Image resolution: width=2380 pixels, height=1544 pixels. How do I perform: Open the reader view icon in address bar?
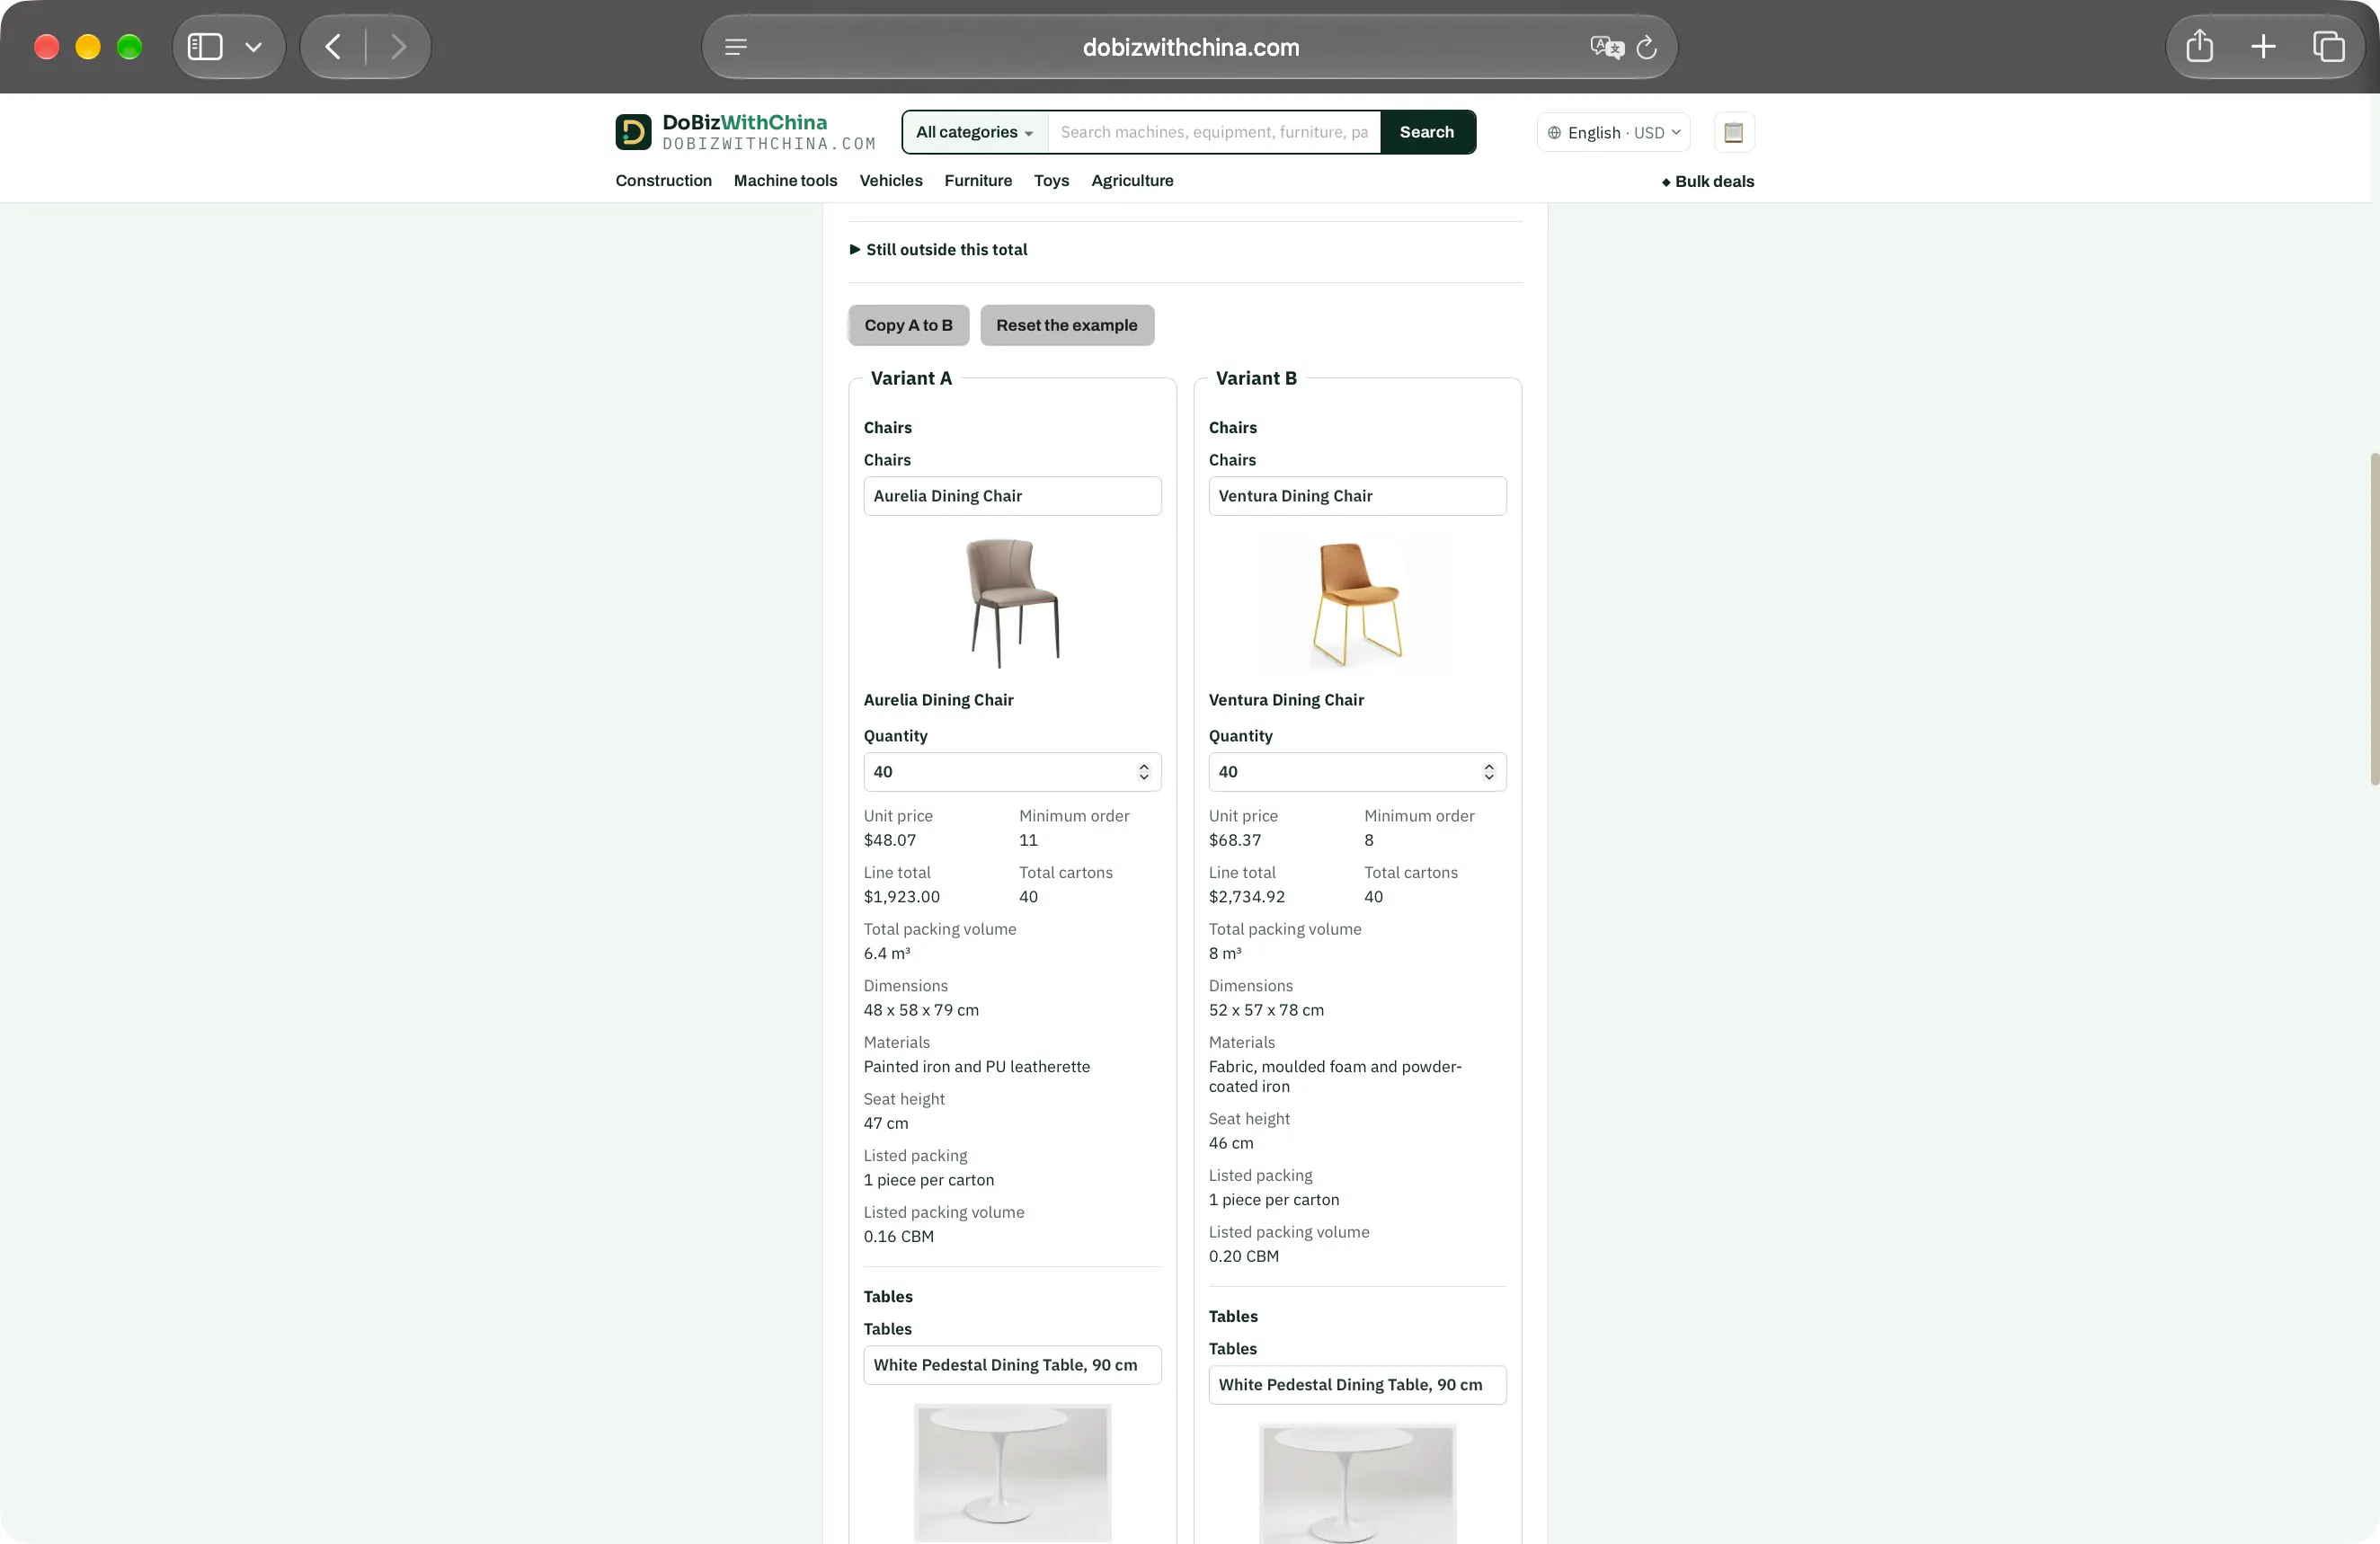[736, 47]
